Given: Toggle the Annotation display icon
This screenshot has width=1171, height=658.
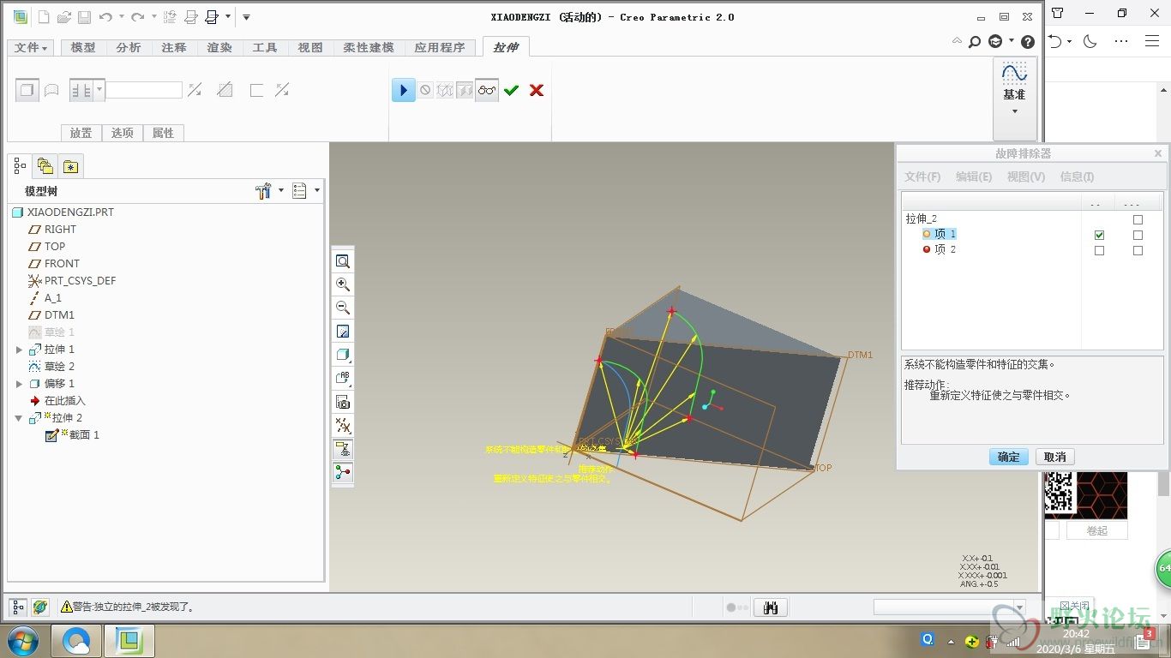Looking at the screenshot, I should coord(343,449).
